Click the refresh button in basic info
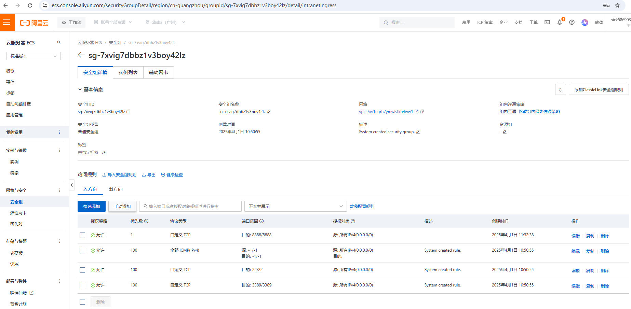The image size is (631, 309). 560,90
